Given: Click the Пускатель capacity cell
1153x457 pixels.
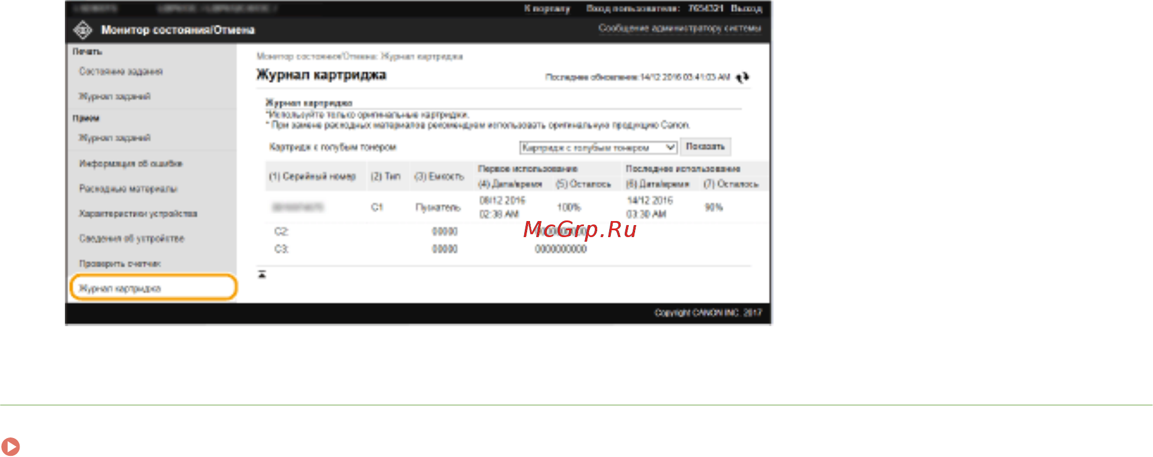Looking at the screenshot, I should tap(438, 207).
